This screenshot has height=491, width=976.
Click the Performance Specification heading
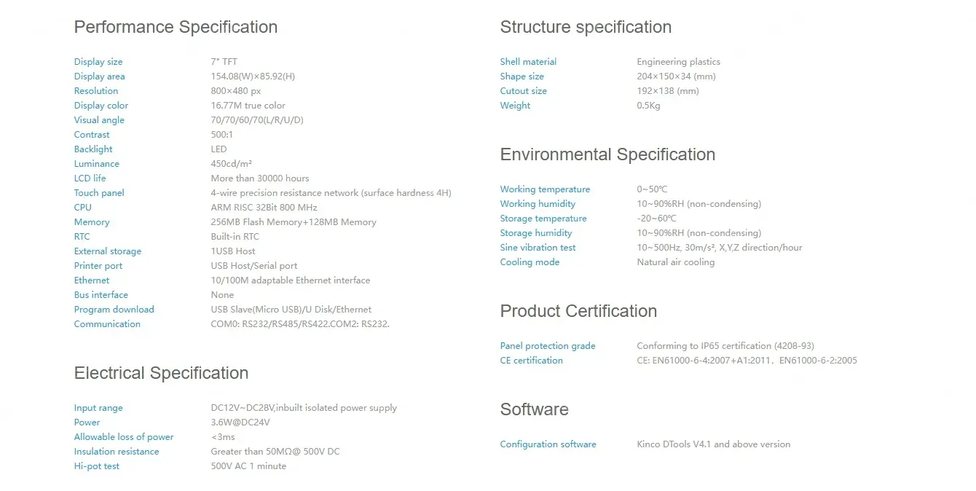click(x=176, y=27)
